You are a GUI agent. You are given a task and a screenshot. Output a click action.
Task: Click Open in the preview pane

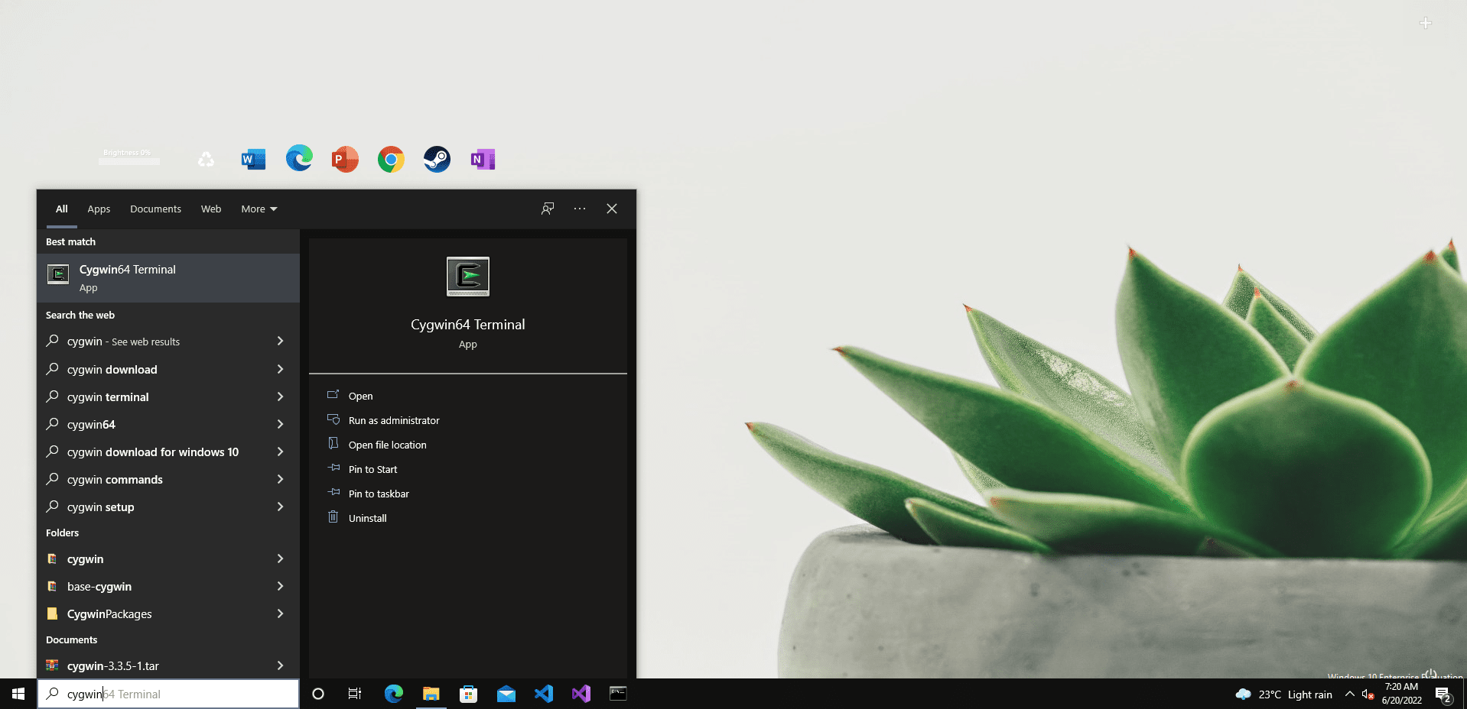(x=360, y=396)
